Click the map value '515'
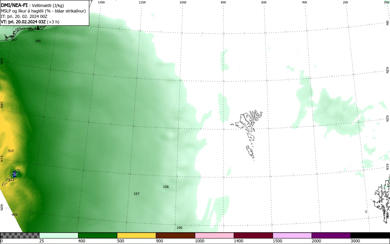The image size is (390, 244). point(11,151)
